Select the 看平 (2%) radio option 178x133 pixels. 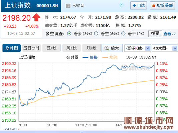coord(123,34)
